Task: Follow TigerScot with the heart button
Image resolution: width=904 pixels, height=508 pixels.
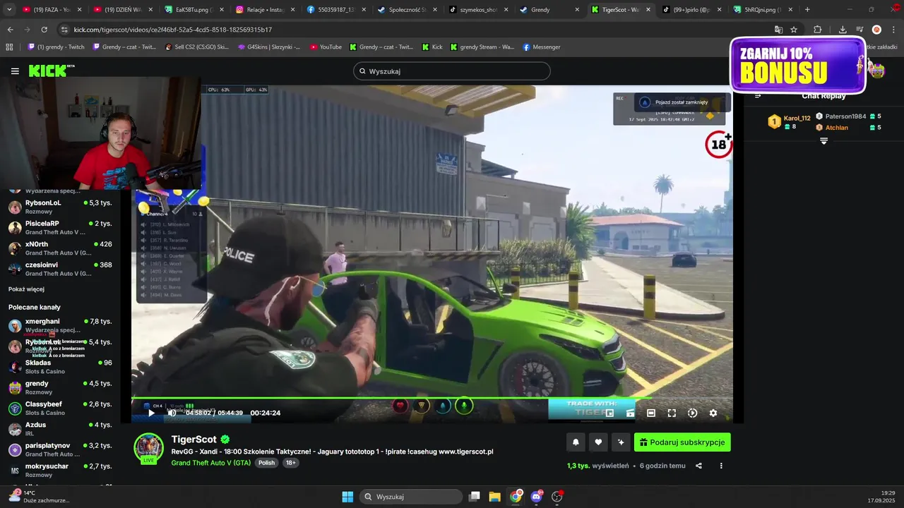Action: pos(598,442)
